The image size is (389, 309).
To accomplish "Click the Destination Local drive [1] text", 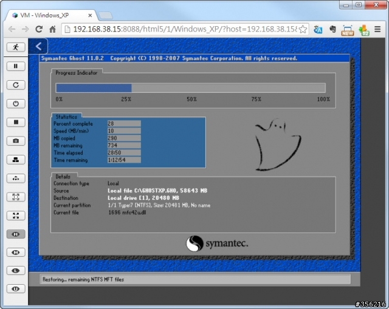I will [143, 198].
